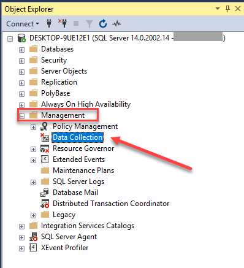Screen dimensions: 244x268
Task: Open the Activity Monitor pulse icon
Action: (x=116, y=24)
